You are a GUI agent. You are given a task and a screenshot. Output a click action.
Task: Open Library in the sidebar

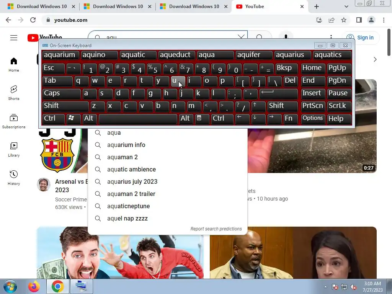point(14,150)
